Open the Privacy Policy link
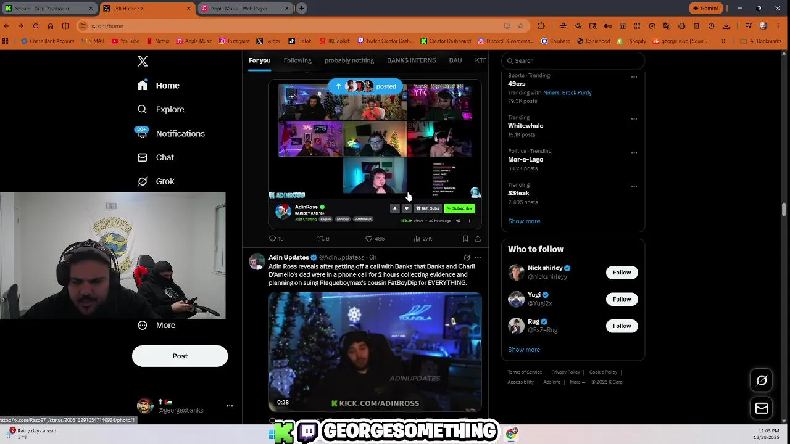The width and height of the screenshot is (790, 444). 565,372
